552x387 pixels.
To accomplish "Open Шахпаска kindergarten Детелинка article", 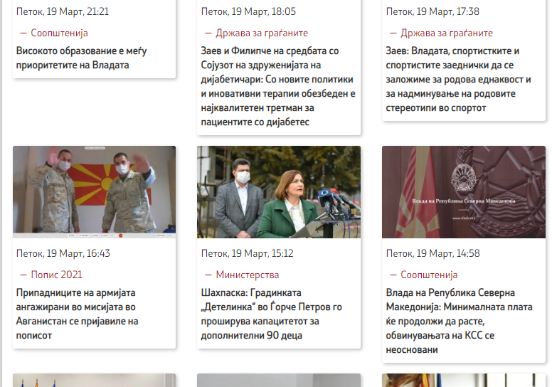I will 272,314.
